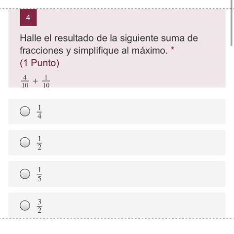Click the plus sign between the fractions
234x234 pixels.
point(35,81)
